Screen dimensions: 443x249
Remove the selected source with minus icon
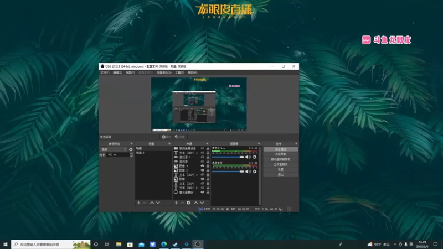[182, 203]
